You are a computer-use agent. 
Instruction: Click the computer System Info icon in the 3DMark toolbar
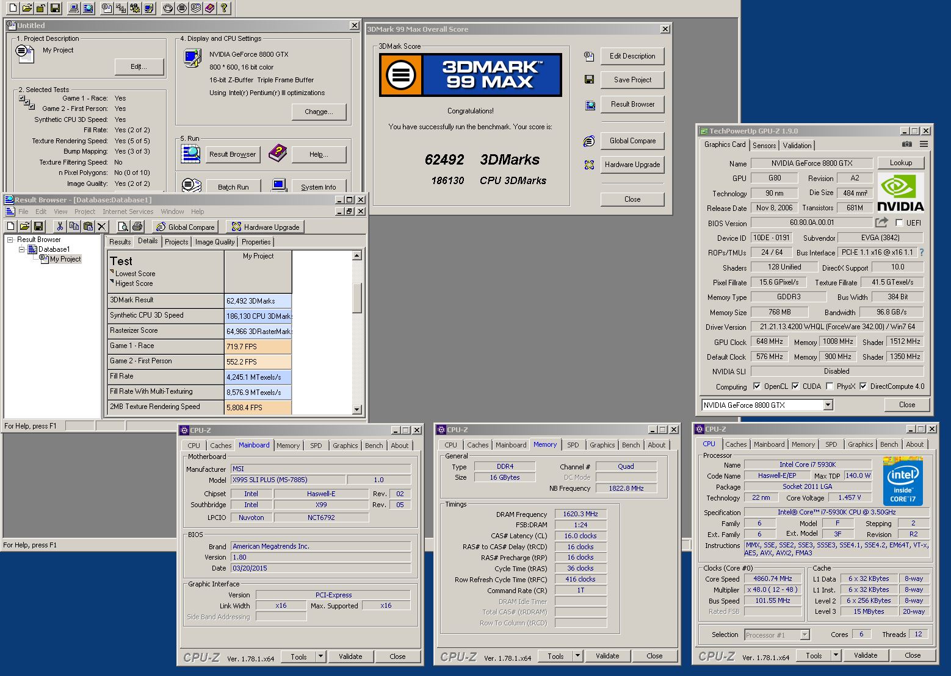point(74,8)
